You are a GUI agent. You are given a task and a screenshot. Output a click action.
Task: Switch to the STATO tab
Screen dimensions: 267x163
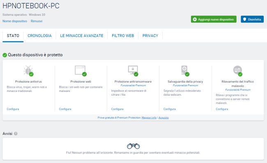point(13,36)
